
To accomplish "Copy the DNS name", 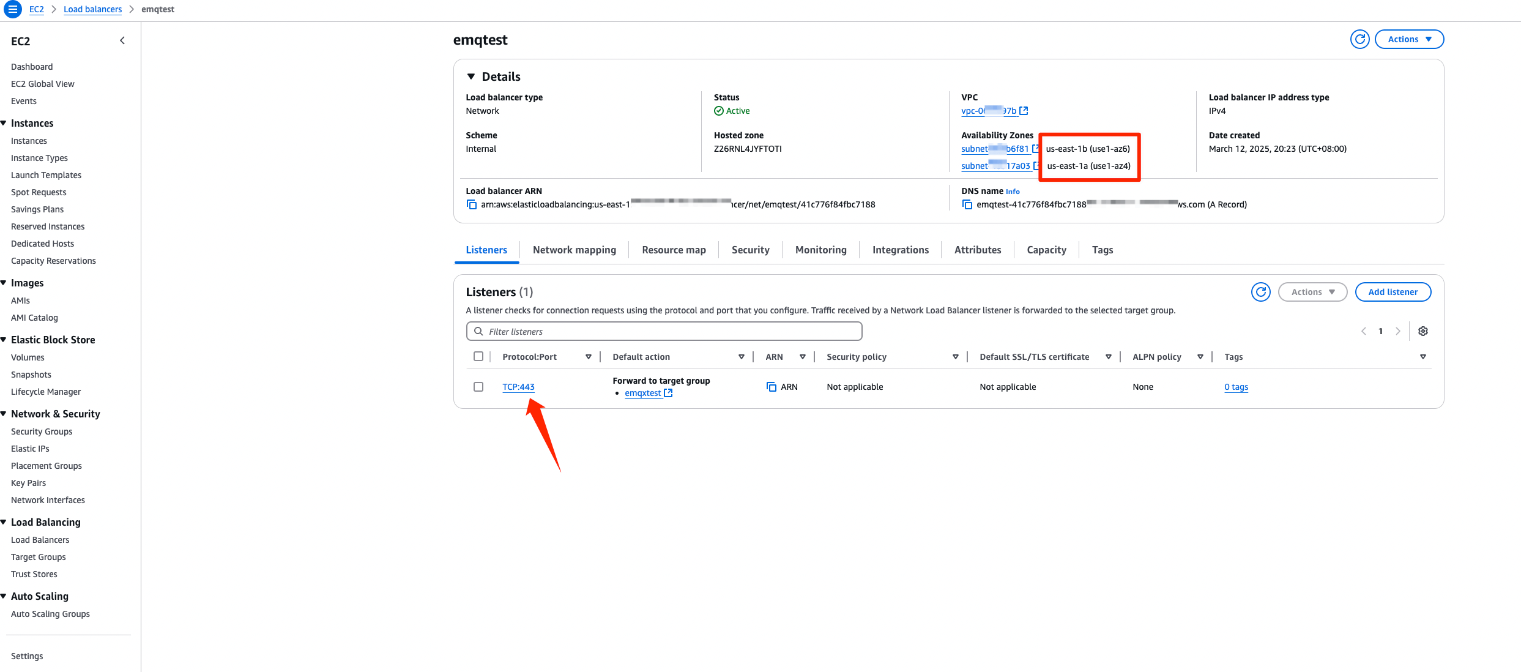I will click(967, 204).
